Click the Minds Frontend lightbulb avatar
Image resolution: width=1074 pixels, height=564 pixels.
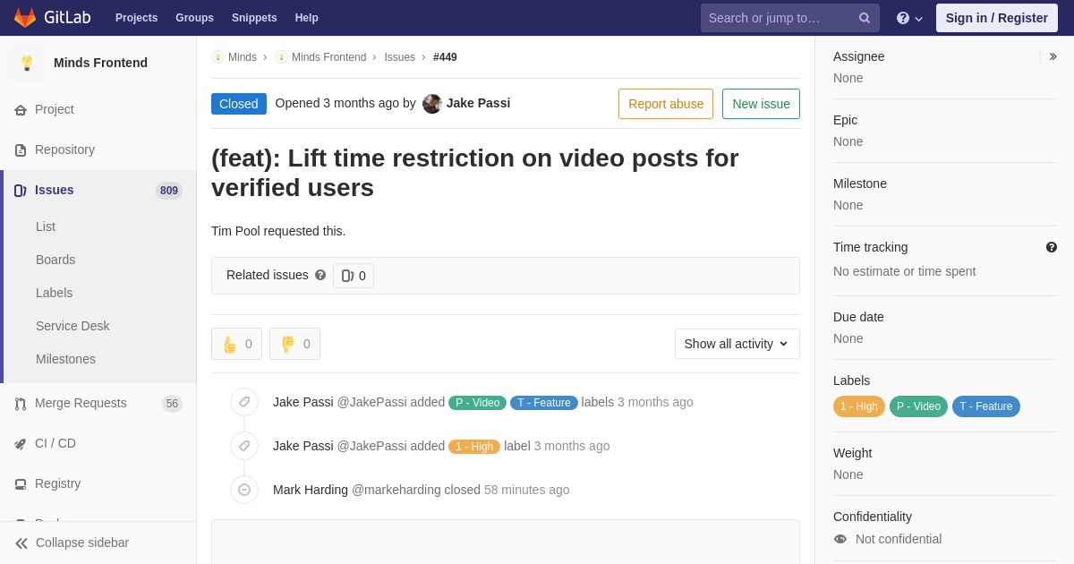tap(27, 63)
